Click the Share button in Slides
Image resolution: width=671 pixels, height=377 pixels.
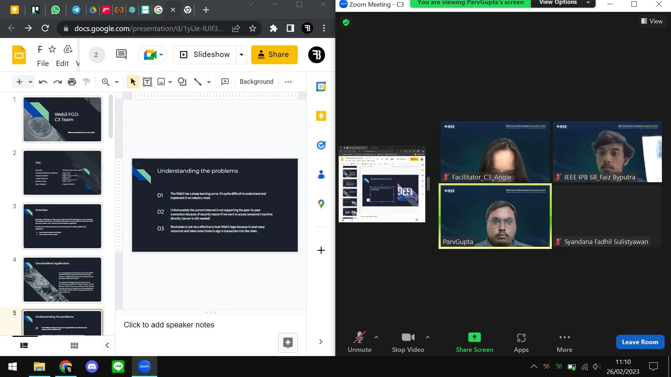pos(274,55)
